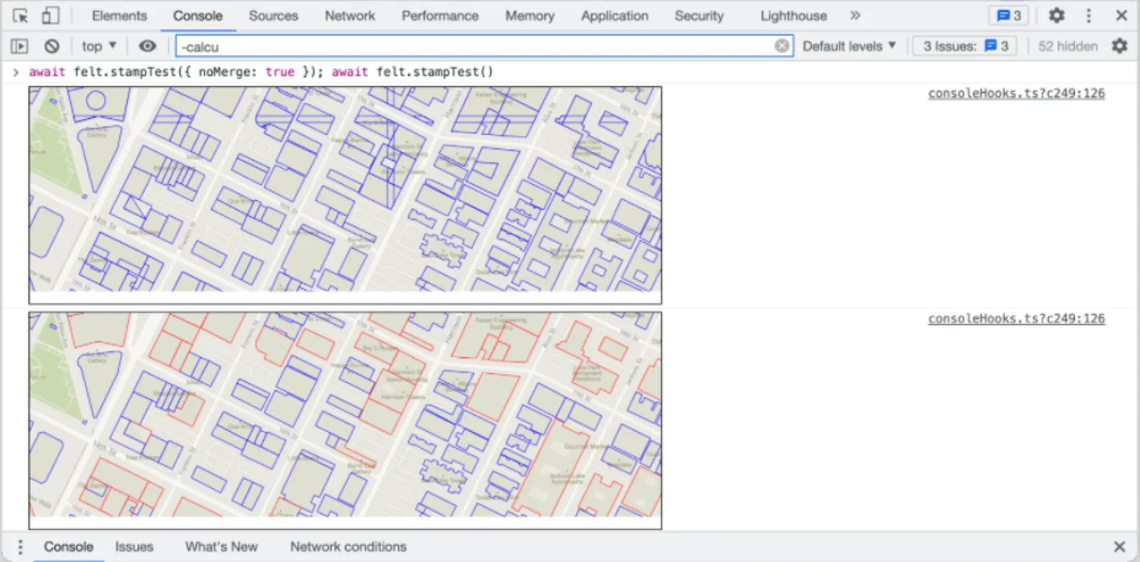Open the drawer three-dot menu
This screenshot has height=562, width=1140.
pyautogui.click(x=20, y=547)
